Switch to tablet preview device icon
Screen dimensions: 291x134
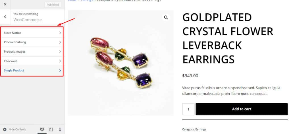(x=51, y=129)
